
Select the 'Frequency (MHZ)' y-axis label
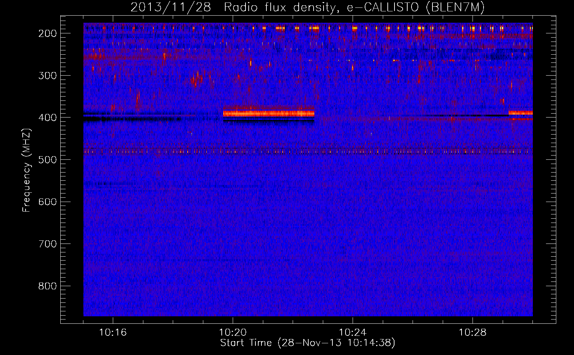27,170
